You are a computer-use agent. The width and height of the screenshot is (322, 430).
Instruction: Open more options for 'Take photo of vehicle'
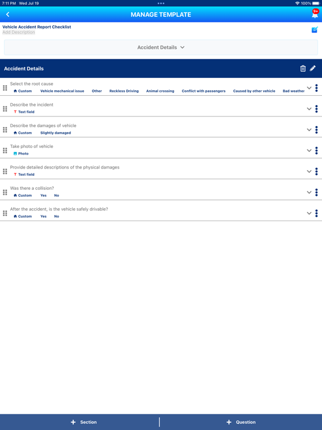point(316,151)
